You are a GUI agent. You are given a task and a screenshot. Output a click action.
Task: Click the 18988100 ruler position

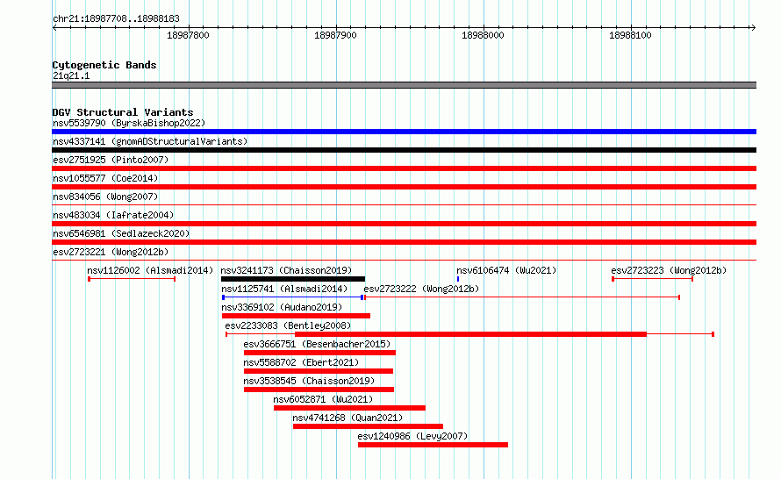630,35
